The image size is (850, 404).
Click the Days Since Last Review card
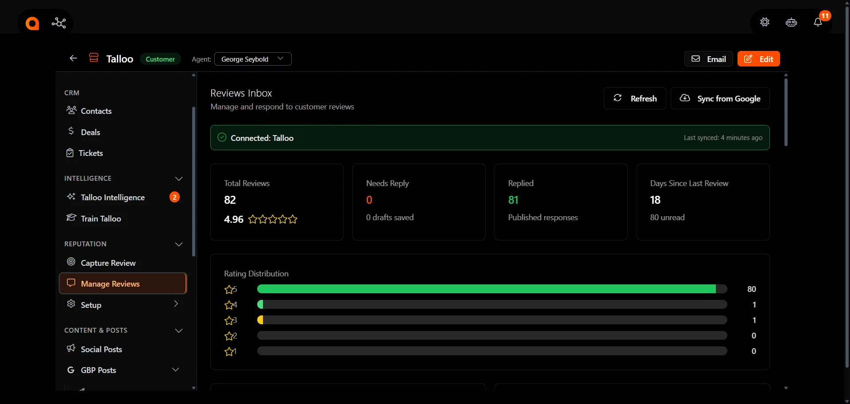703,202
